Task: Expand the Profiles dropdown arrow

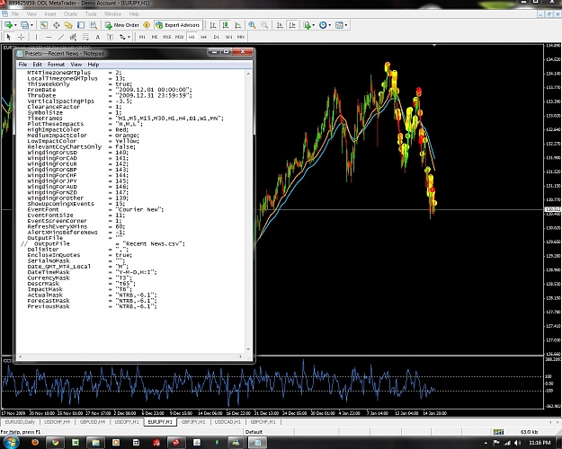Action: [x=31, y=25]
